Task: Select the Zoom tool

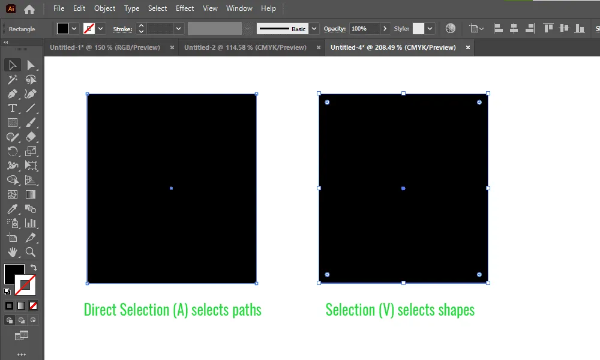Action: coord(31,252)
